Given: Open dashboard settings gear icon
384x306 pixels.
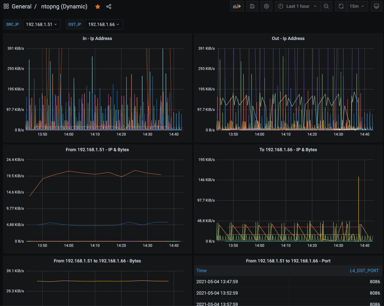Looking at the screenshot, I should [x=266, y=6].
